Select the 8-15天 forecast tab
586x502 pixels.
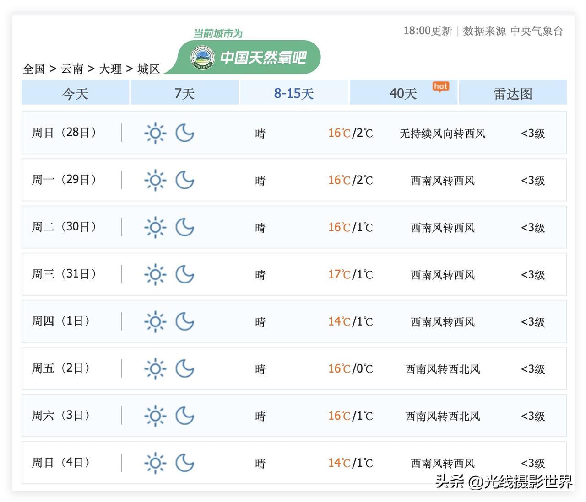294,93
